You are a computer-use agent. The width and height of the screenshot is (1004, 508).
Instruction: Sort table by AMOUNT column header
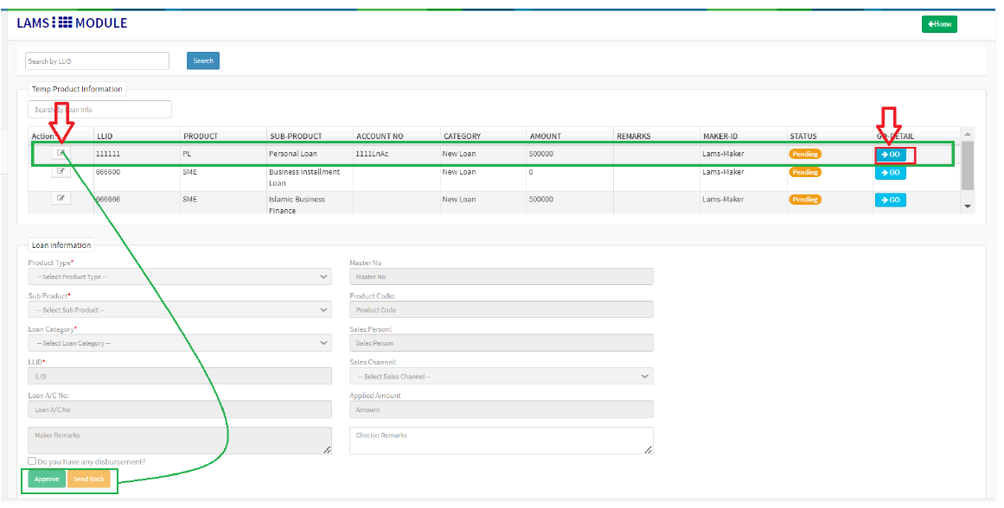[545, 137]
